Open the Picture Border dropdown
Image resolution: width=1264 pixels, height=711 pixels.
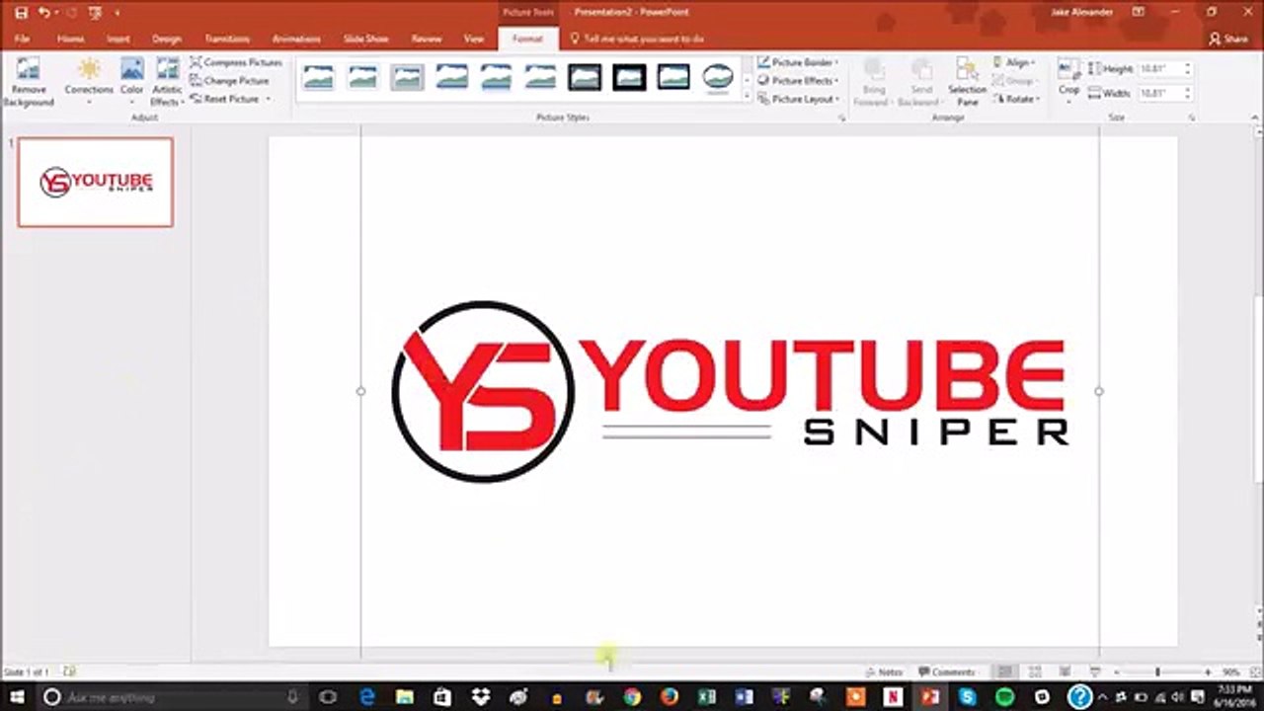(798, 62)
